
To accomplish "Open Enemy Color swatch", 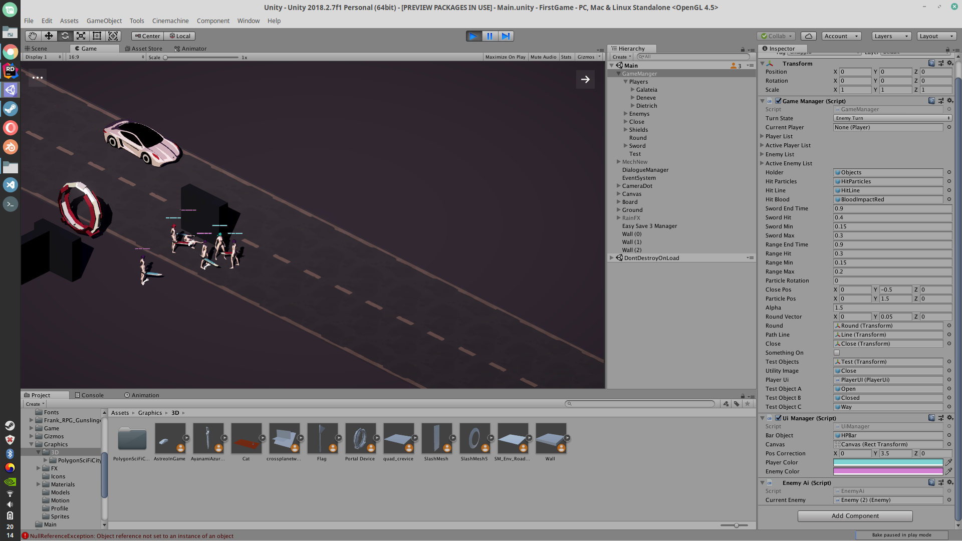I will 888,471.
